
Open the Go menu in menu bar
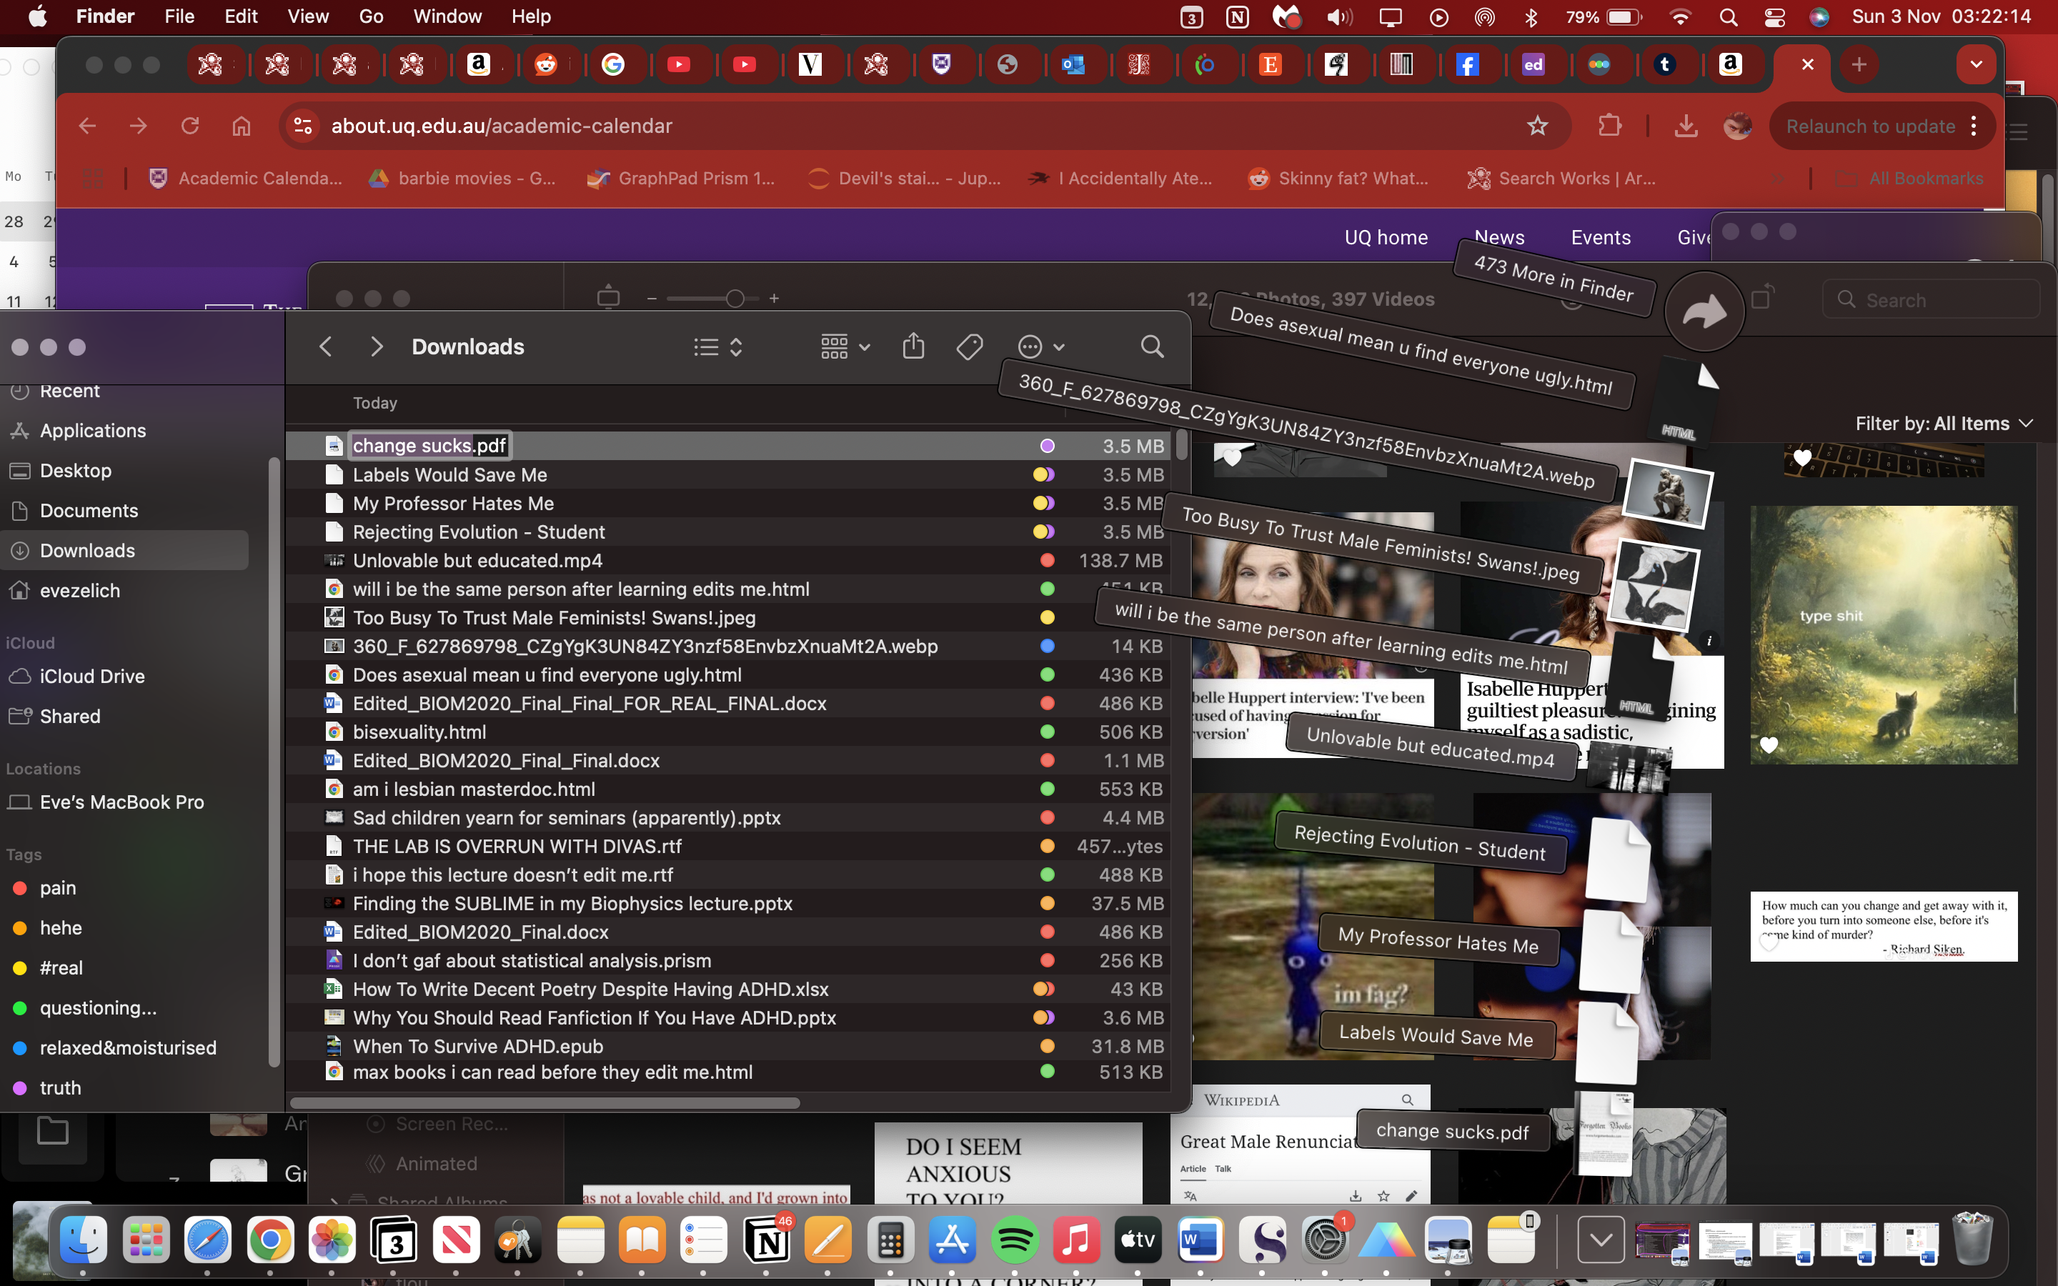click(x=371, y=16)
